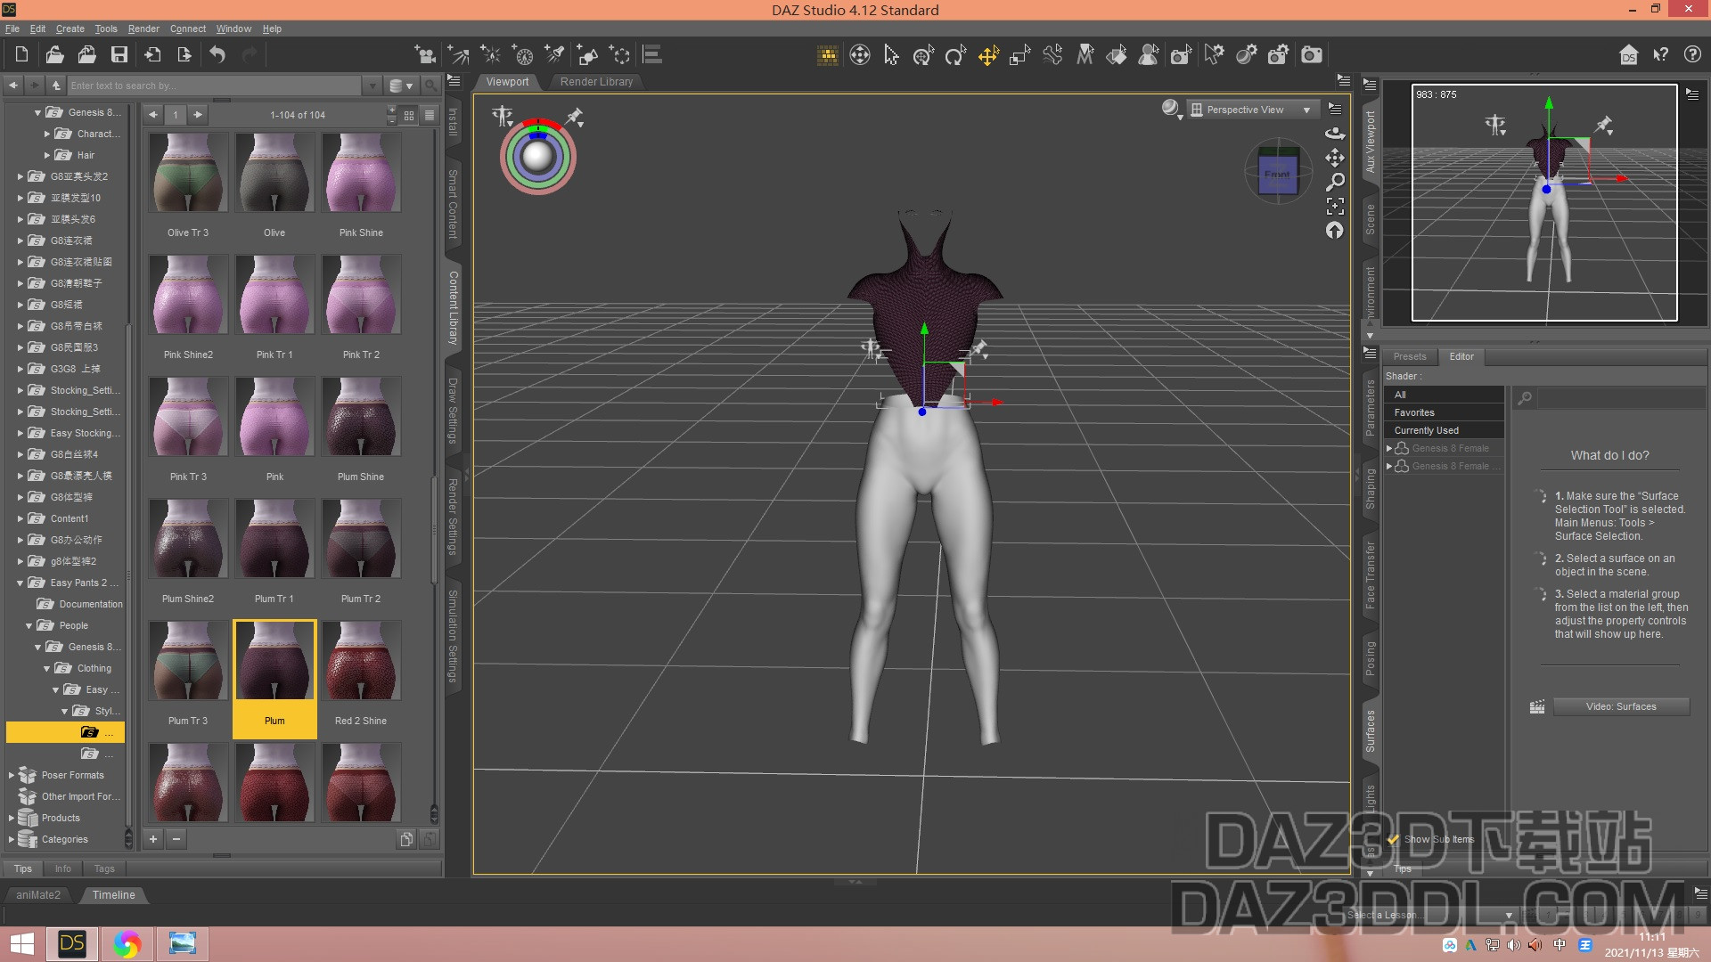Select the Currently Used shader filter
Viewport: 1711px width, 962px height.
click(x=1444, y=430)
